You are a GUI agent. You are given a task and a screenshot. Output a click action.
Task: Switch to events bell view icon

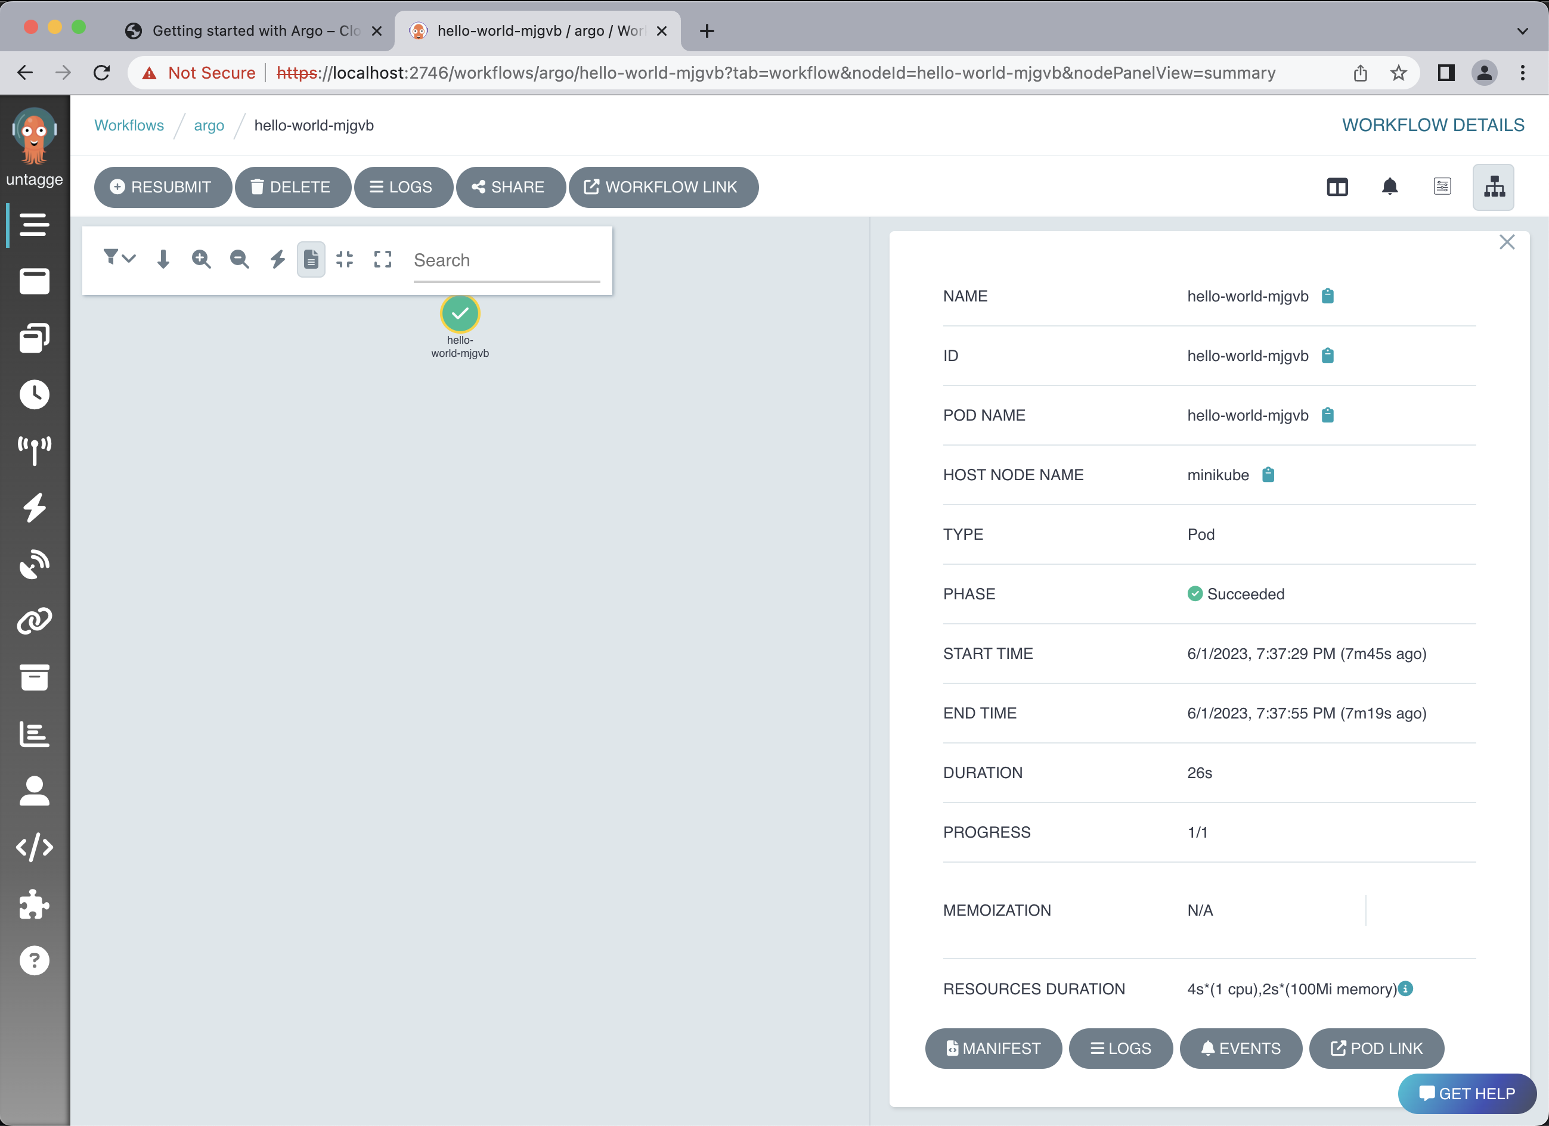click(1389, 187)
